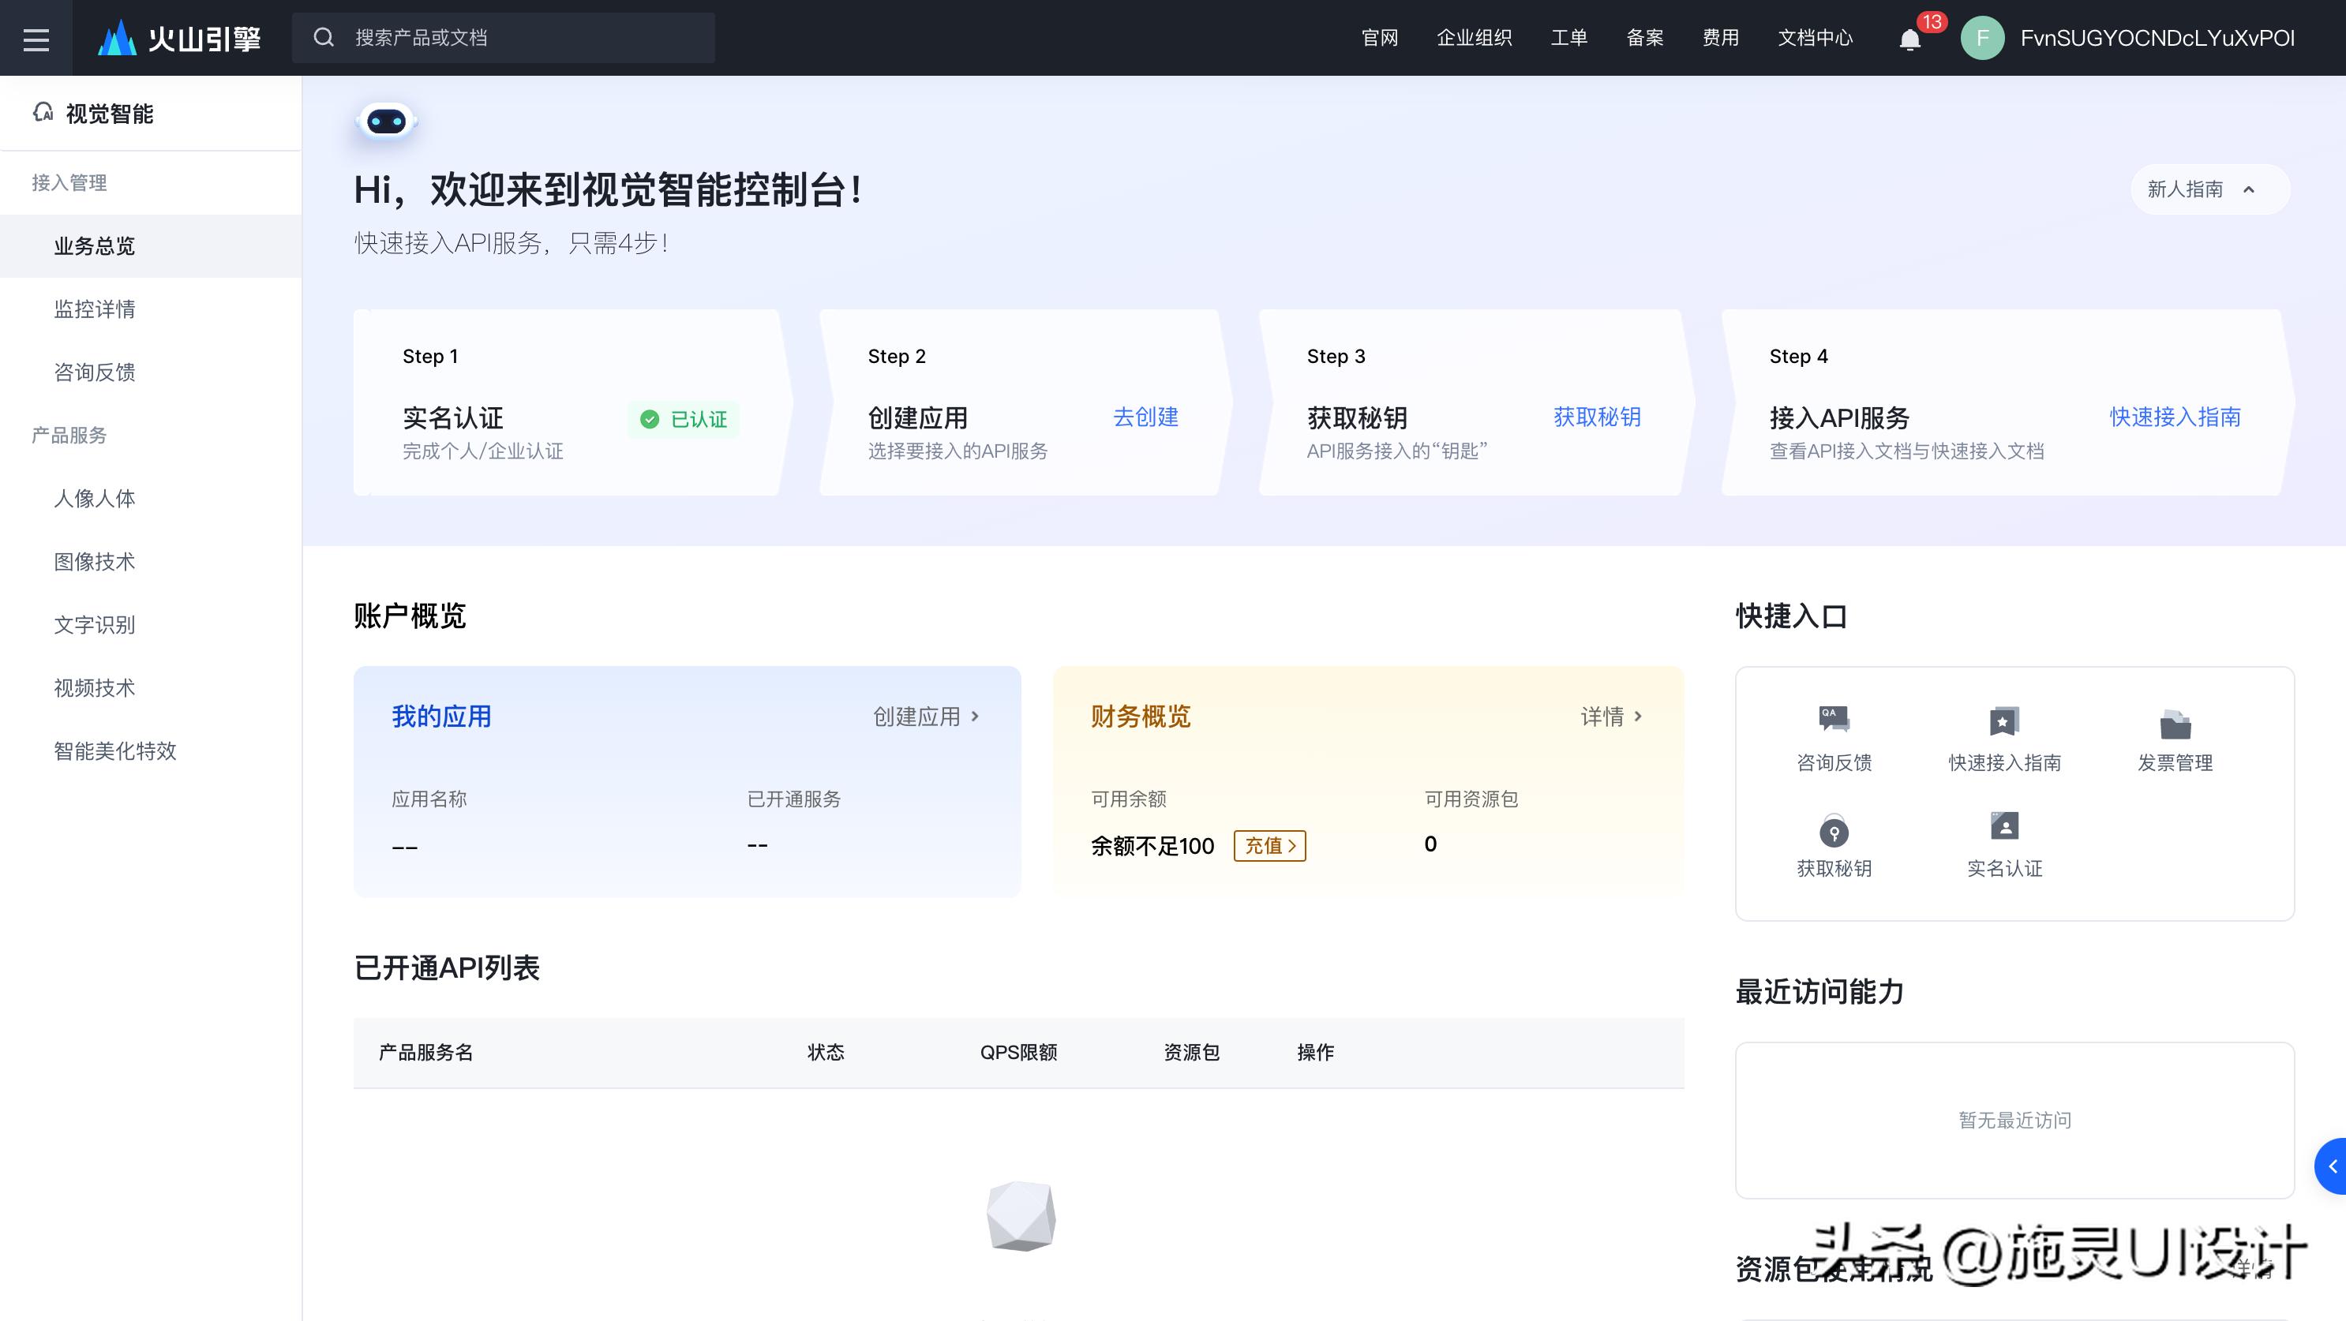Click the notification bell icon

click(x=1909, y=39)
